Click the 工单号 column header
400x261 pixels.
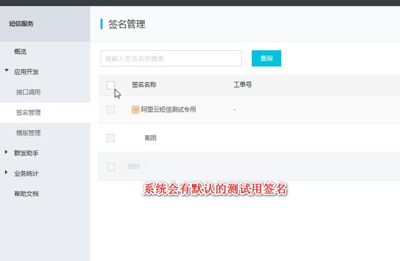point(242,84)
